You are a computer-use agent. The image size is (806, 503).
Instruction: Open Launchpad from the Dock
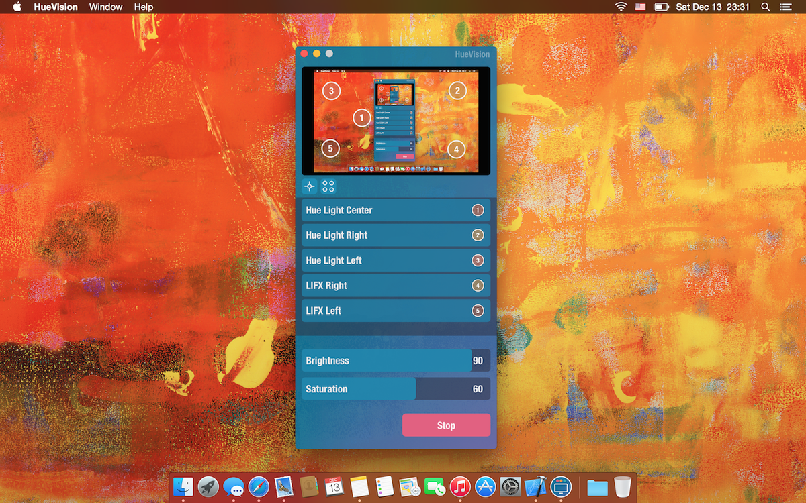208,486
